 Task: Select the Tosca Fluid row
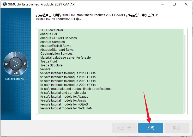click(49, 61)
